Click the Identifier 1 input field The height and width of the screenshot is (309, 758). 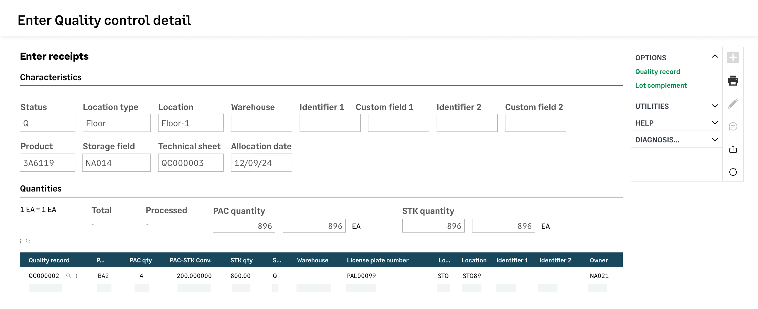[x=330, y=123]
